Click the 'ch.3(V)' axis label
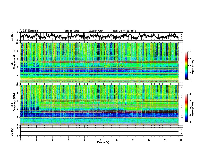The image size is (204, 157). 12,132
